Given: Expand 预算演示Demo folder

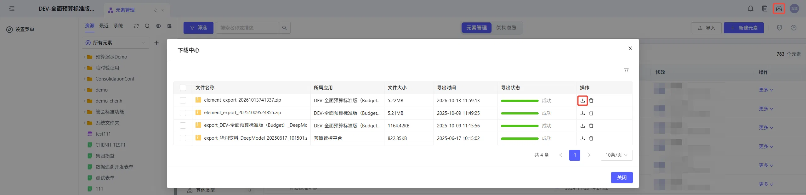Looking at the screenshot, I should [x=85, y=57].
